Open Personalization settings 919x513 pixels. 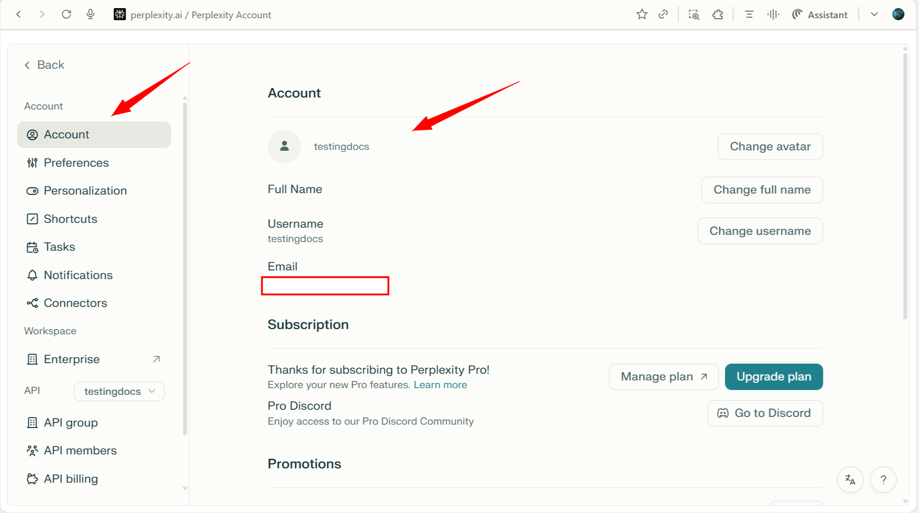click(x=94, y=191)
